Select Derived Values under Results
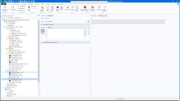The height and width of the screenshot is (101, 180). point(12,94)
